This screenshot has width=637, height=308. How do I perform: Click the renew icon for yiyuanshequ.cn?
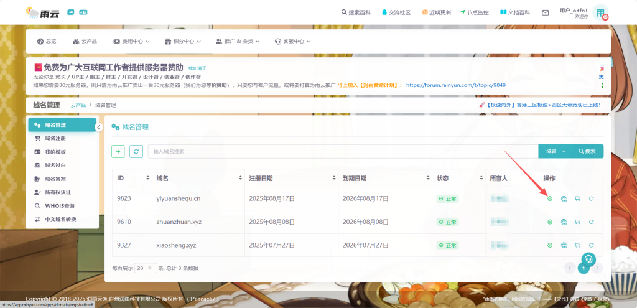[x=591, y=198]
